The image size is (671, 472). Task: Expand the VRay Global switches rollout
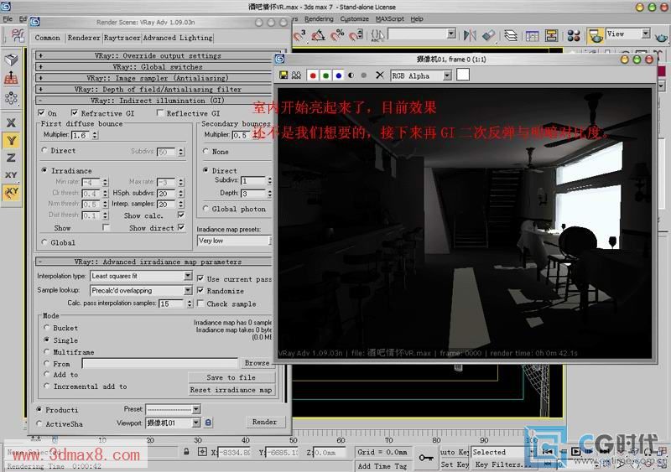[158, 67]
